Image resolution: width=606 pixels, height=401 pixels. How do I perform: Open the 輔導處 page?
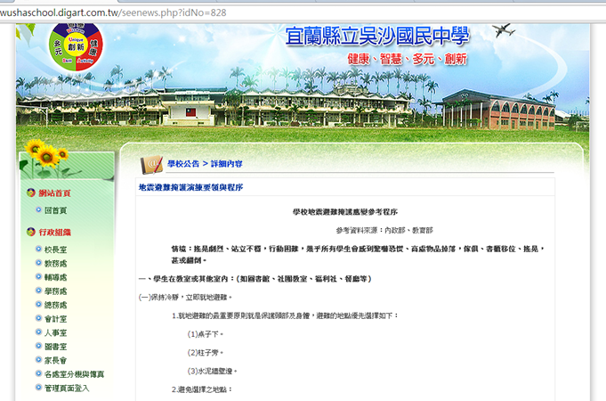(x=55, y=277)
